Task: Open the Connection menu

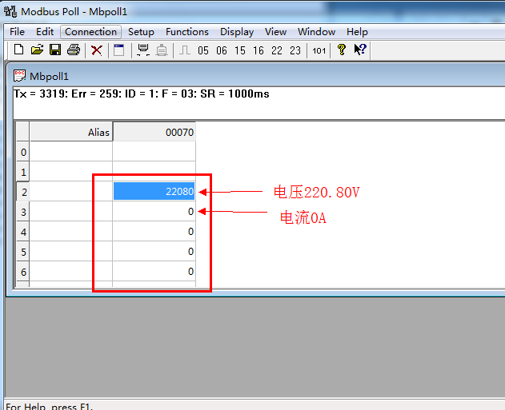Action: 90,32
